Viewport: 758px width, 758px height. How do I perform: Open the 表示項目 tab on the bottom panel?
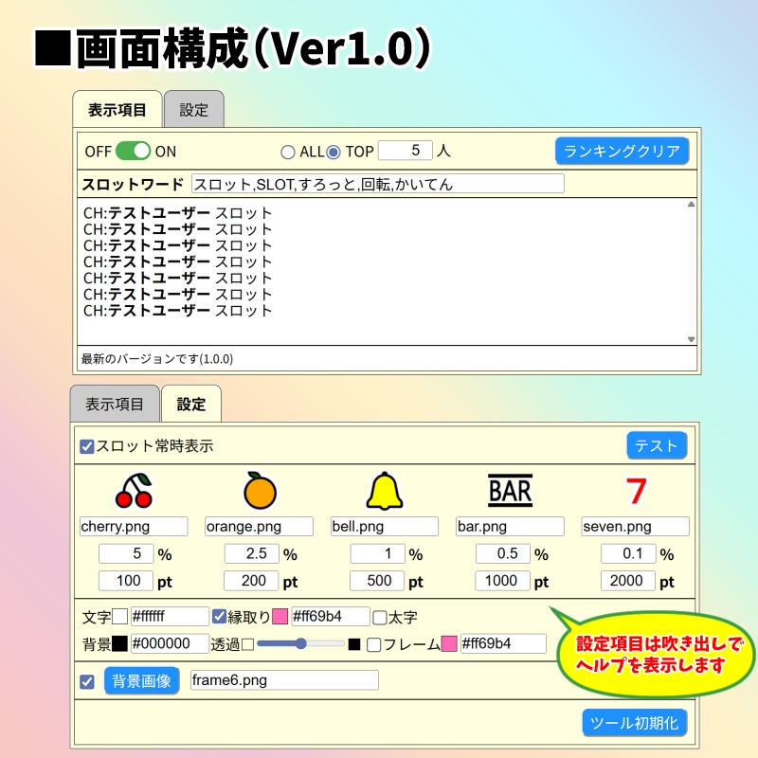tap(116, 404)
